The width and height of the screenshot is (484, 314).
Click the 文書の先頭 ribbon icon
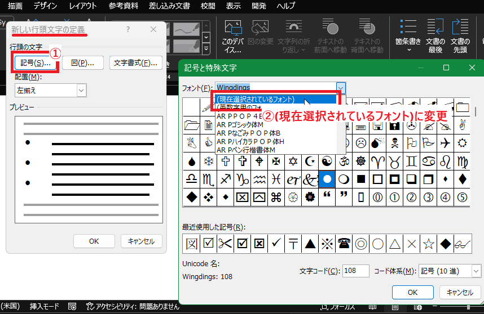tap(460, 37)
